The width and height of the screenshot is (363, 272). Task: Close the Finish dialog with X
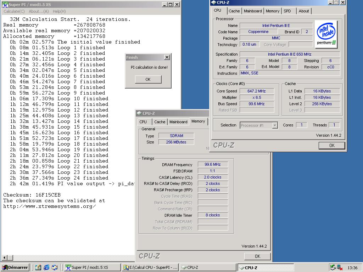(x=167, y=57)
